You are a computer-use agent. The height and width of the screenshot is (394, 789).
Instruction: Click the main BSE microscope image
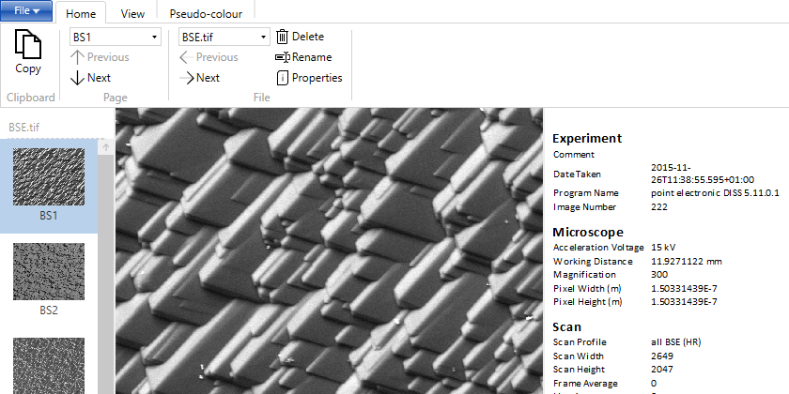329,250
